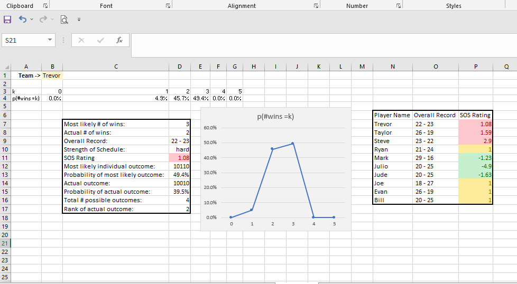Expand Customize Quick Access Toolbar menu

79,20
